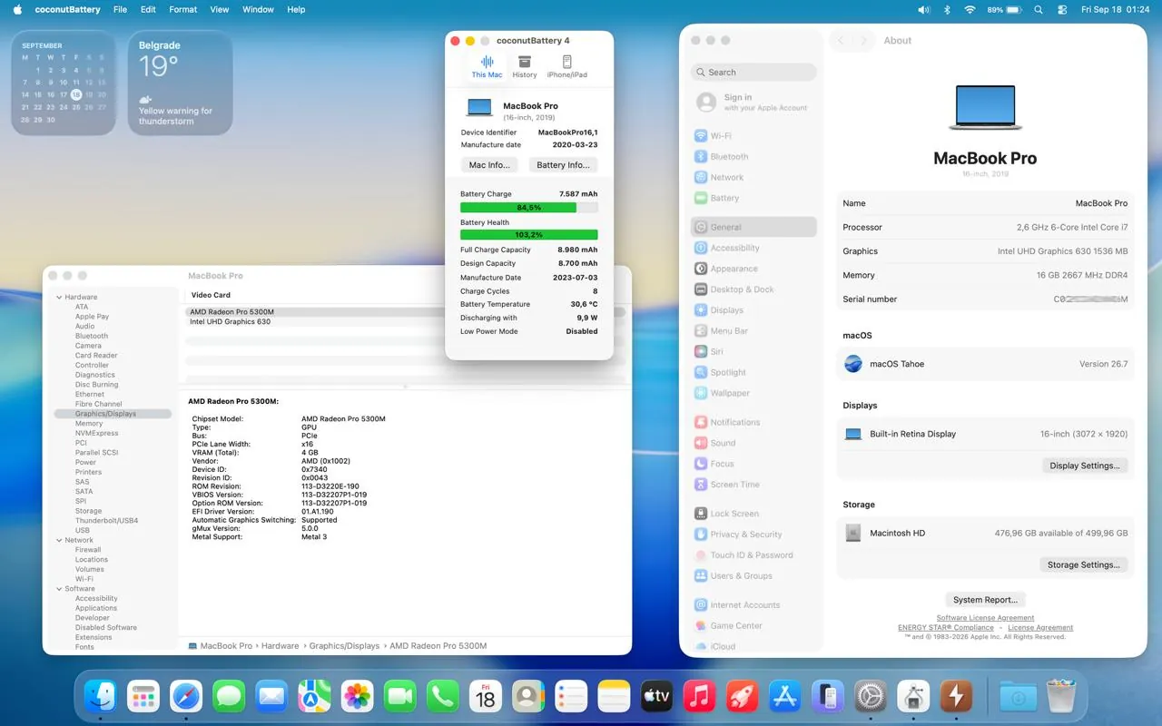
Task: Click Hardware in the System Information path bar
Action: click(x=280, y=646)
